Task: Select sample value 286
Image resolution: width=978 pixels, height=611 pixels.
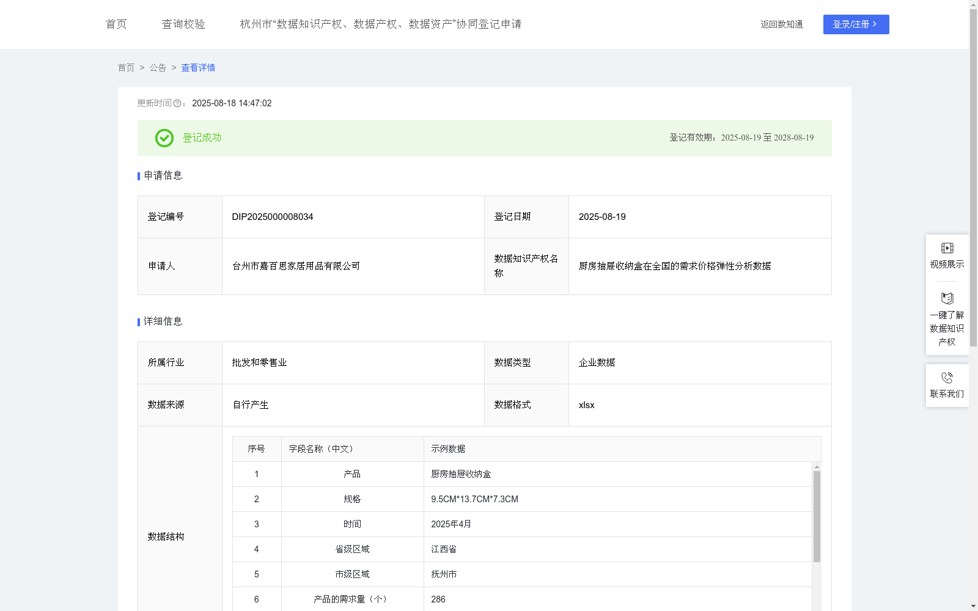Action: coord(438,599)
